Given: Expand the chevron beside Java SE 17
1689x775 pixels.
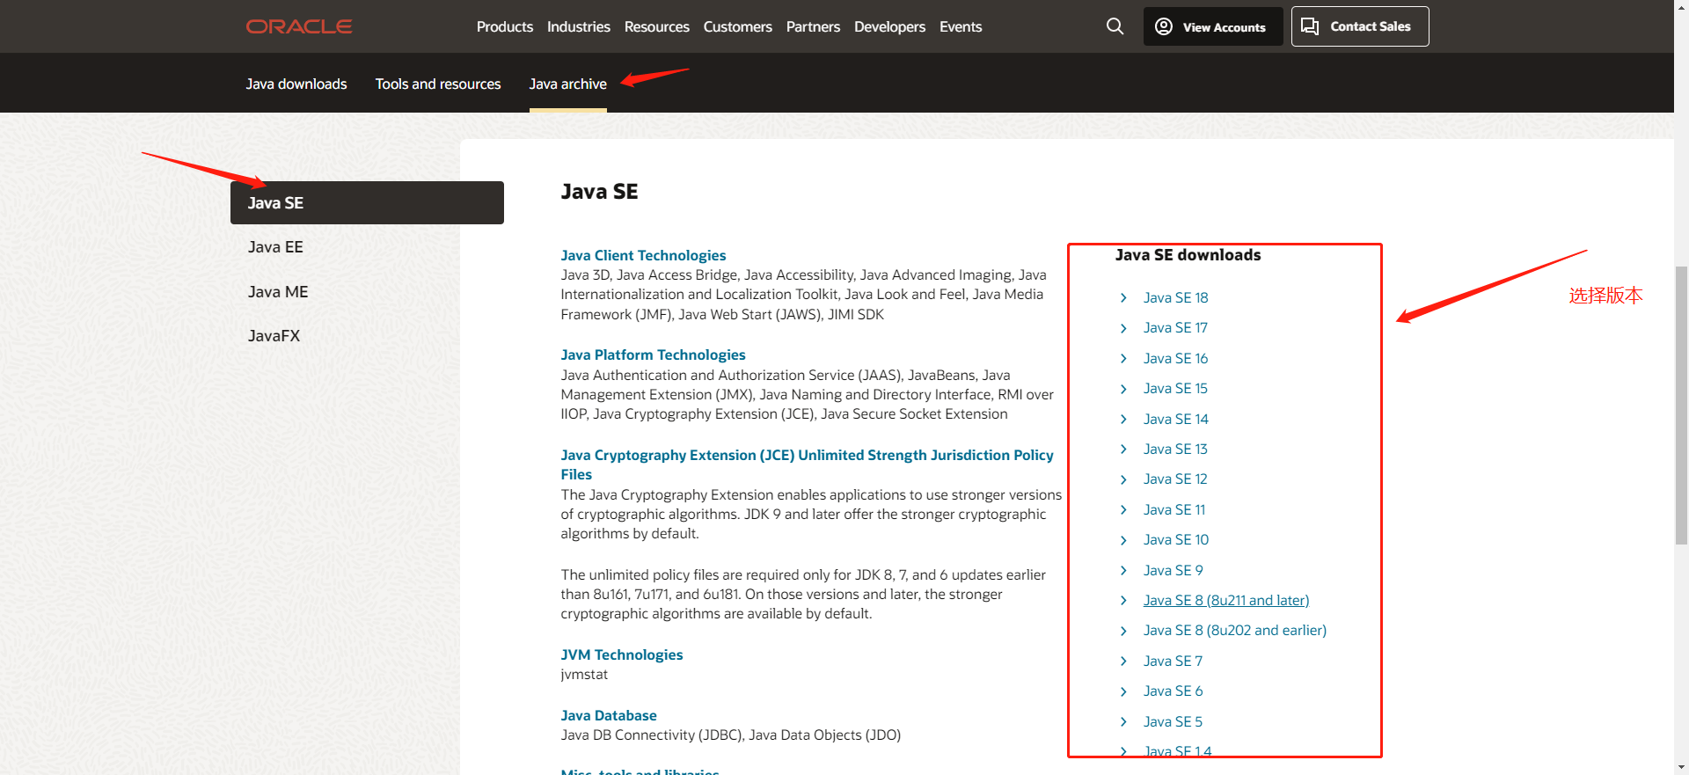Looking at the screenshot, I should [x=1123, y=328].
